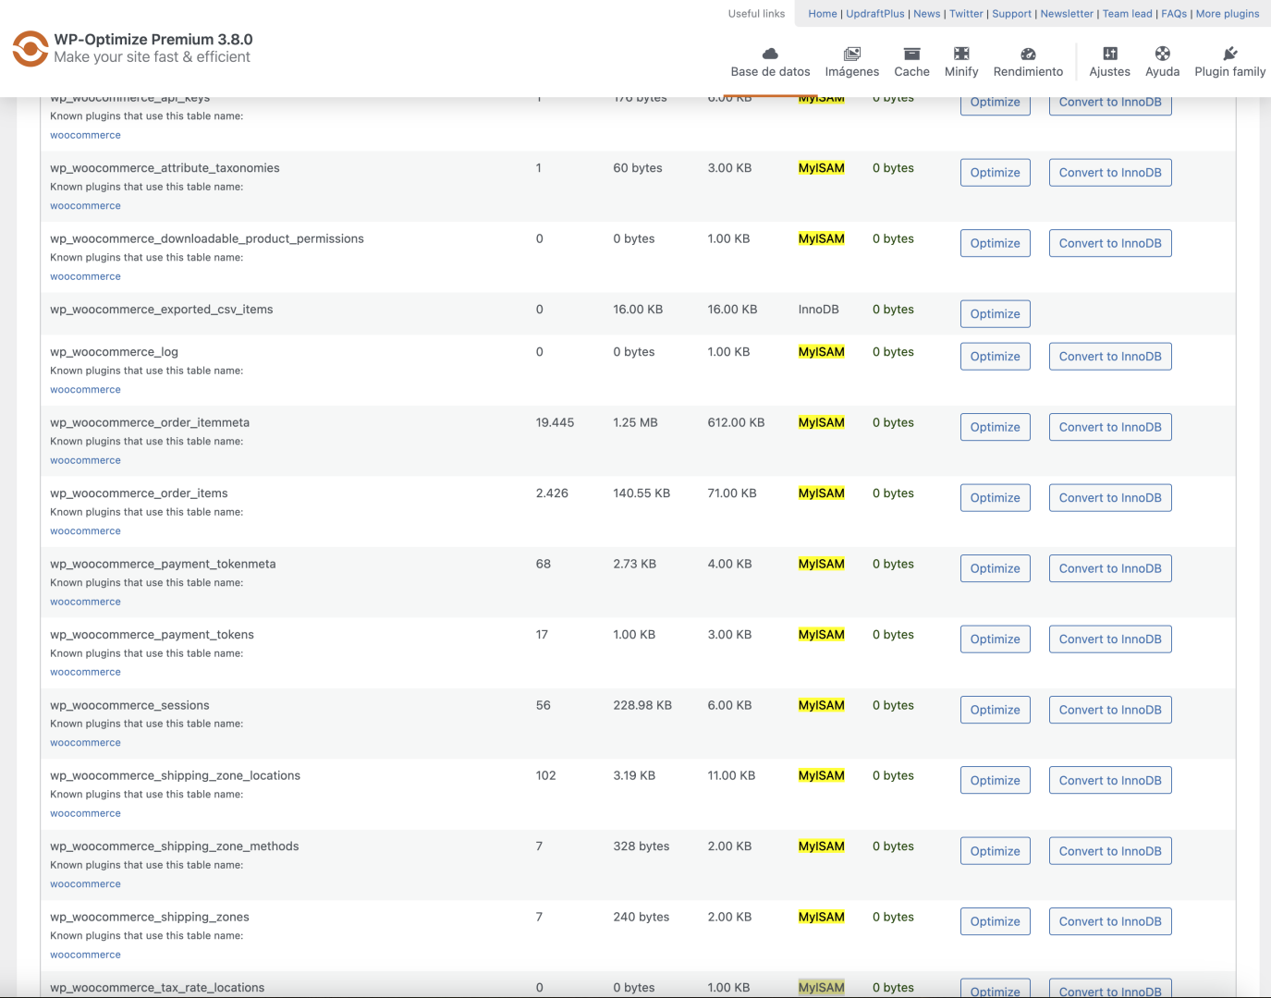Open woocommerce link under wp_woocommerce_attribute_taxonomies
1271x998 pixels.
(85, 206)
